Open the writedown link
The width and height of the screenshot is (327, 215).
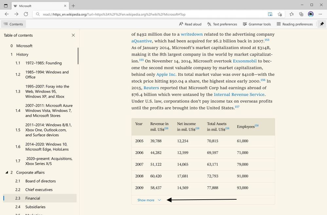(192, 34)
